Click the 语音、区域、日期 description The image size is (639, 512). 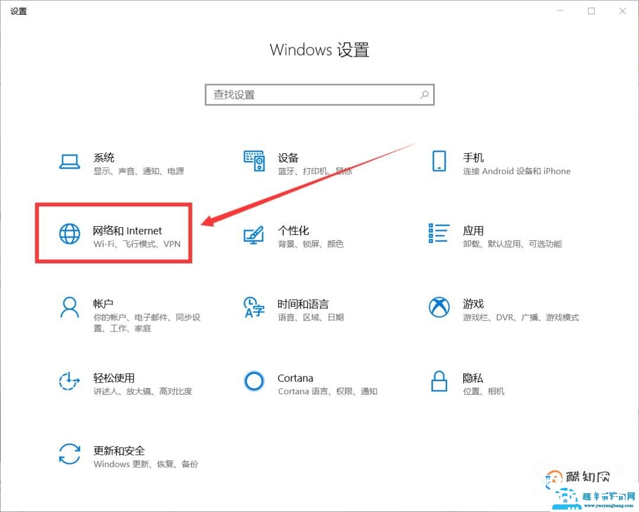(x=311, y=317)
